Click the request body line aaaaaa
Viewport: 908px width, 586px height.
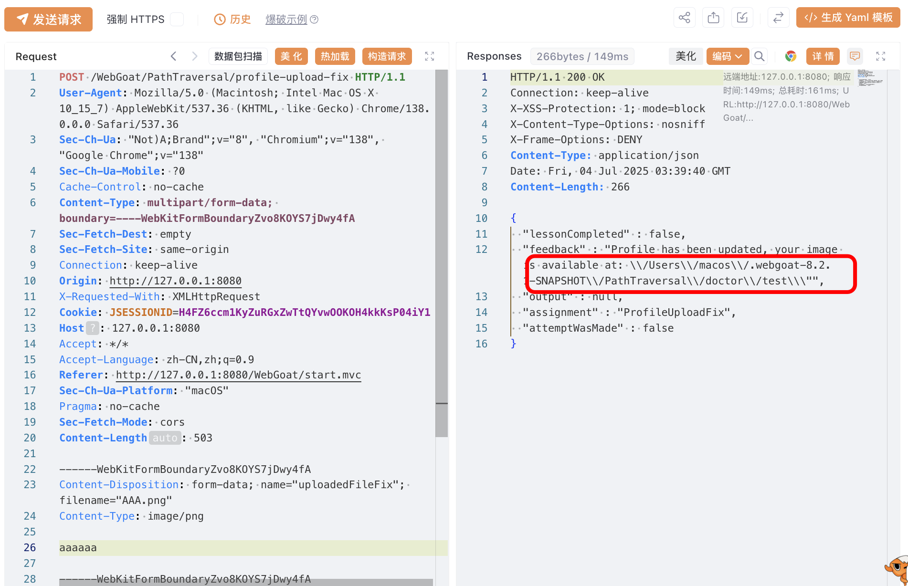click(x=78, y=548)
